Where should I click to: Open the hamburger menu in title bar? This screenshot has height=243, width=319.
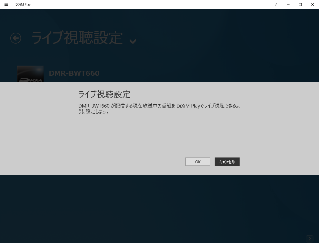click(6, 5)
